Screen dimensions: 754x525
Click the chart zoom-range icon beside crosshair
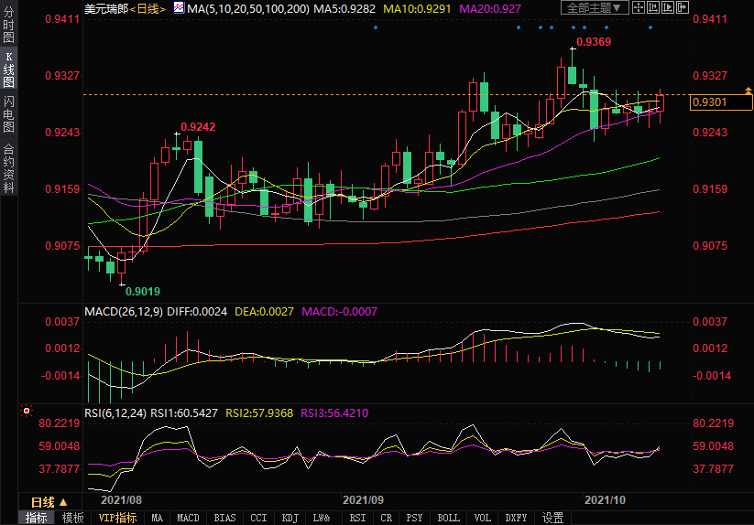click(x=652, y=8)
